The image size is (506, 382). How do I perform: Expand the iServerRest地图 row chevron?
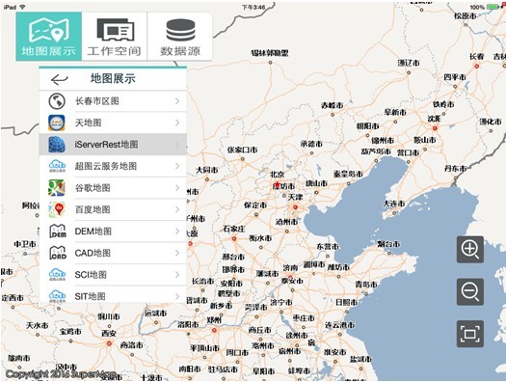(177, 145)
